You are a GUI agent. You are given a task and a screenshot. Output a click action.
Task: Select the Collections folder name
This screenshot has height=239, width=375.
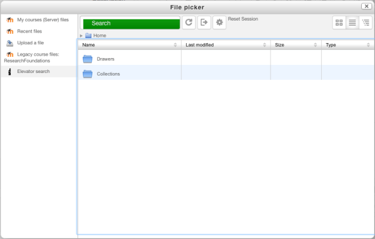[108, 74]
